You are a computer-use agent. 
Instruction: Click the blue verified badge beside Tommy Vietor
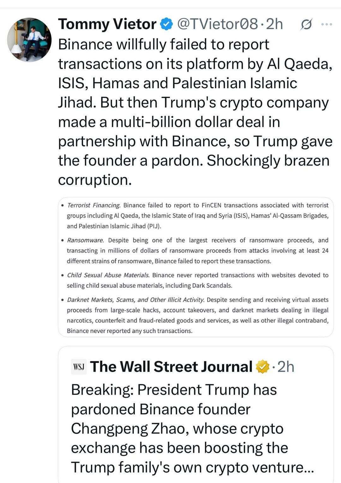coord(166,24)
